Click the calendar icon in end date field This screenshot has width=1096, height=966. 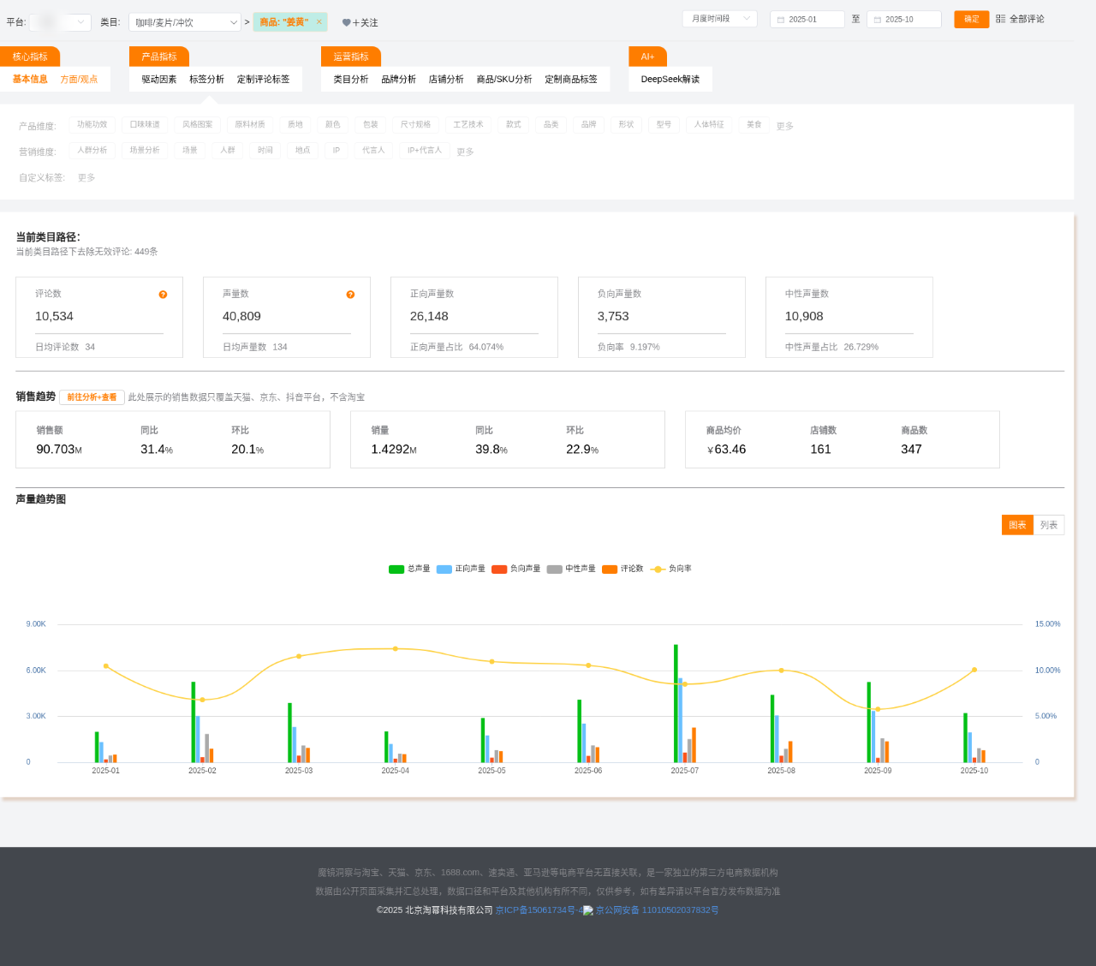click(878, 20)
